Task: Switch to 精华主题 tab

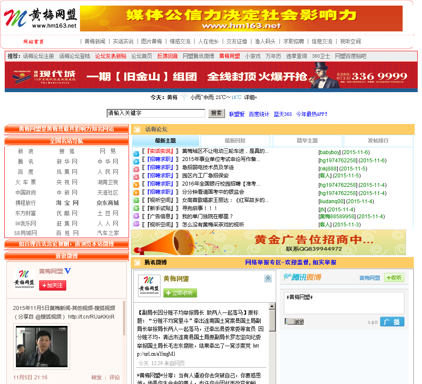Action: click(307, 141)
